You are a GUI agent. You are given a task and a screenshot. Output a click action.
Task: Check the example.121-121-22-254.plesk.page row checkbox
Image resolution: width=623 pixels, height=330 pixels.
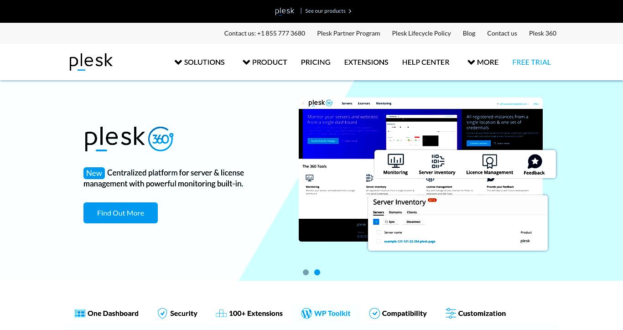click(x=379, y=241)
